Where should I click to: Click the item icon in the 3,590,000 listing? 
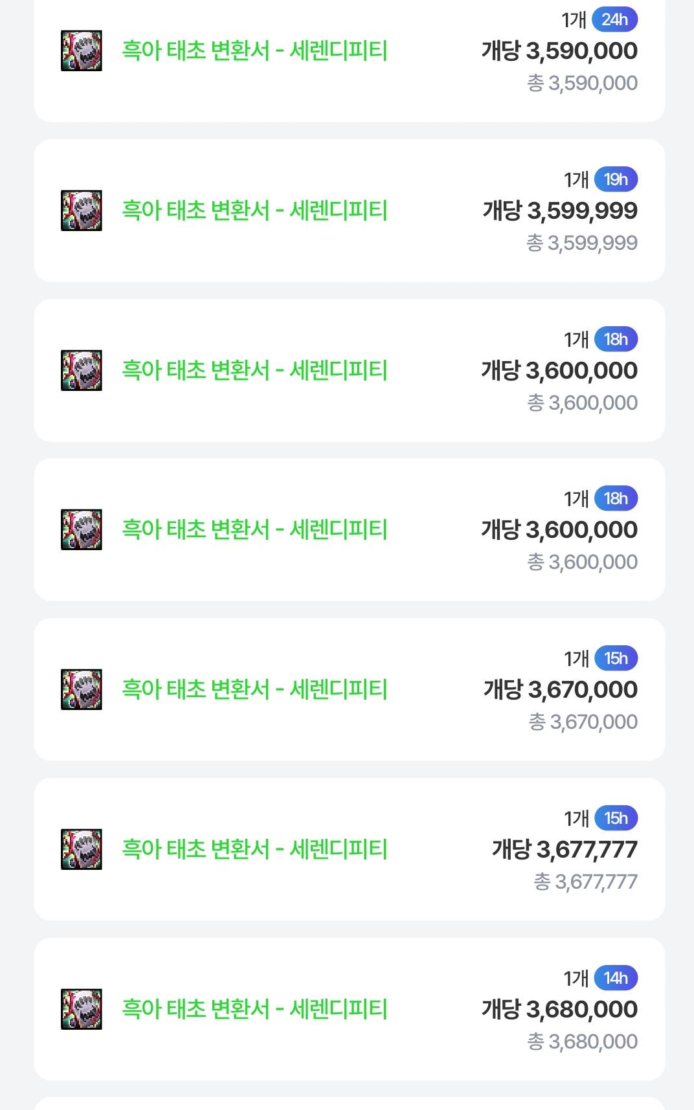click(x=82, y=50)
